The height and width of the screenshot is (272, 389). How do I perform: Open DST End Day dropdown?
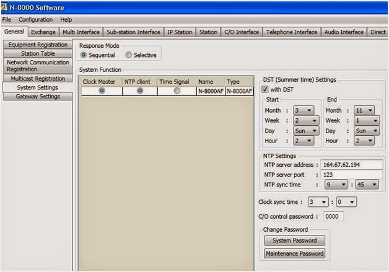[x=367, y=131]
